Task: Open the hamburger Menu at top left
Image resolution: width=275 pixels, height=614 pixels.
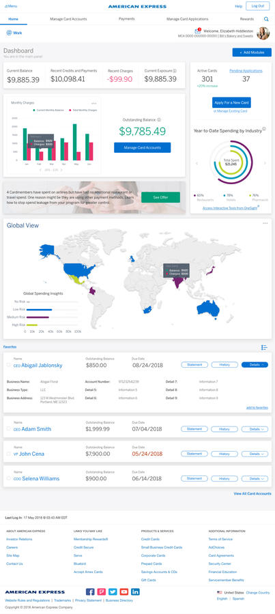Action: [x=11, y=6]
